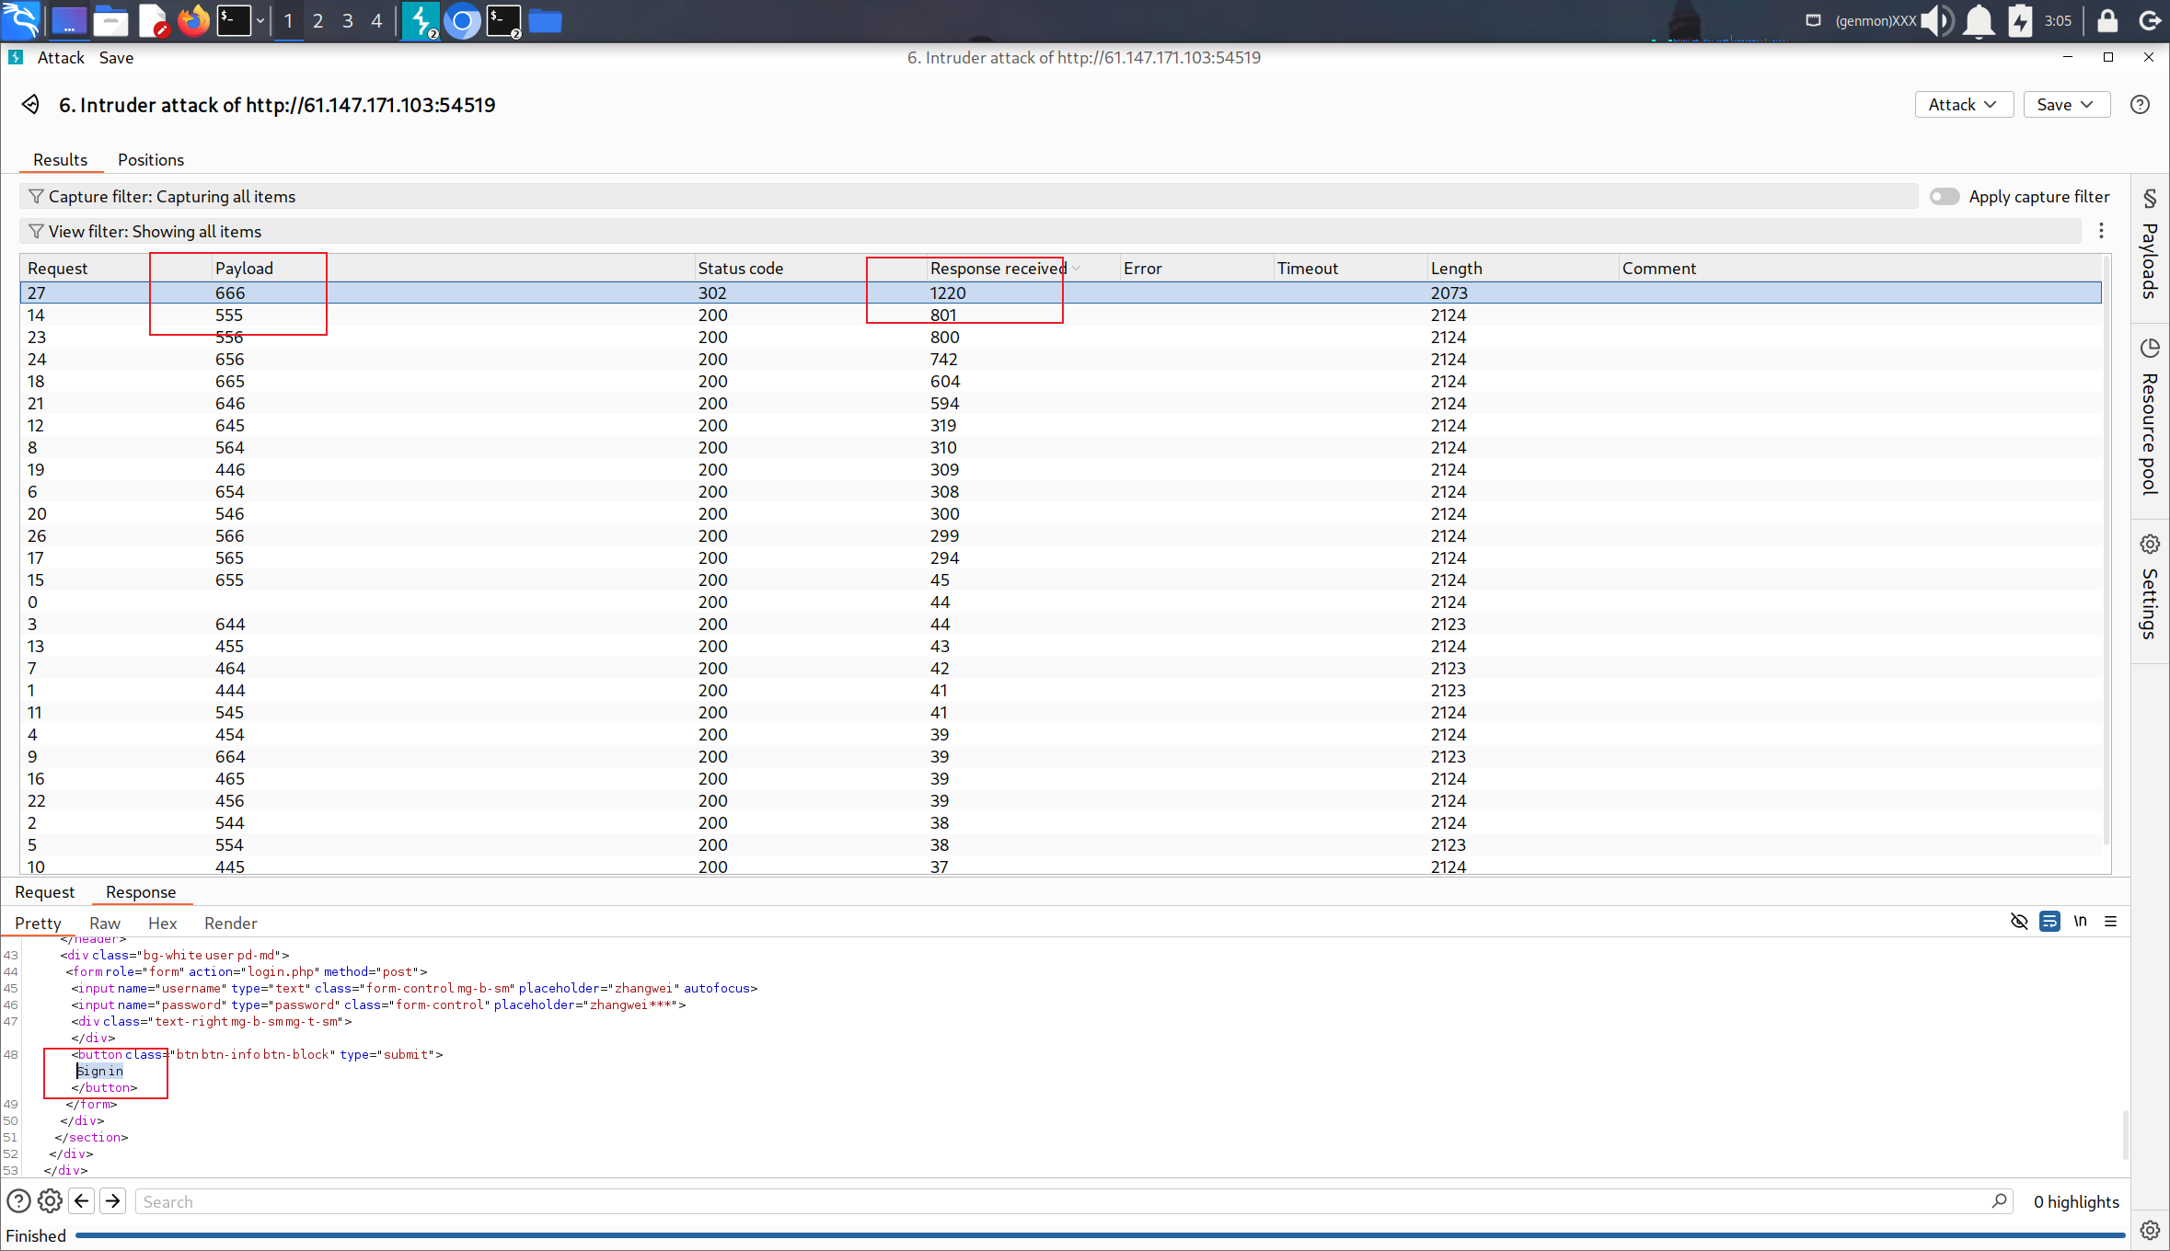This screenshot has width=2170, height=1251.
Task: Open response search settings gear icon
Action: 50,1200
